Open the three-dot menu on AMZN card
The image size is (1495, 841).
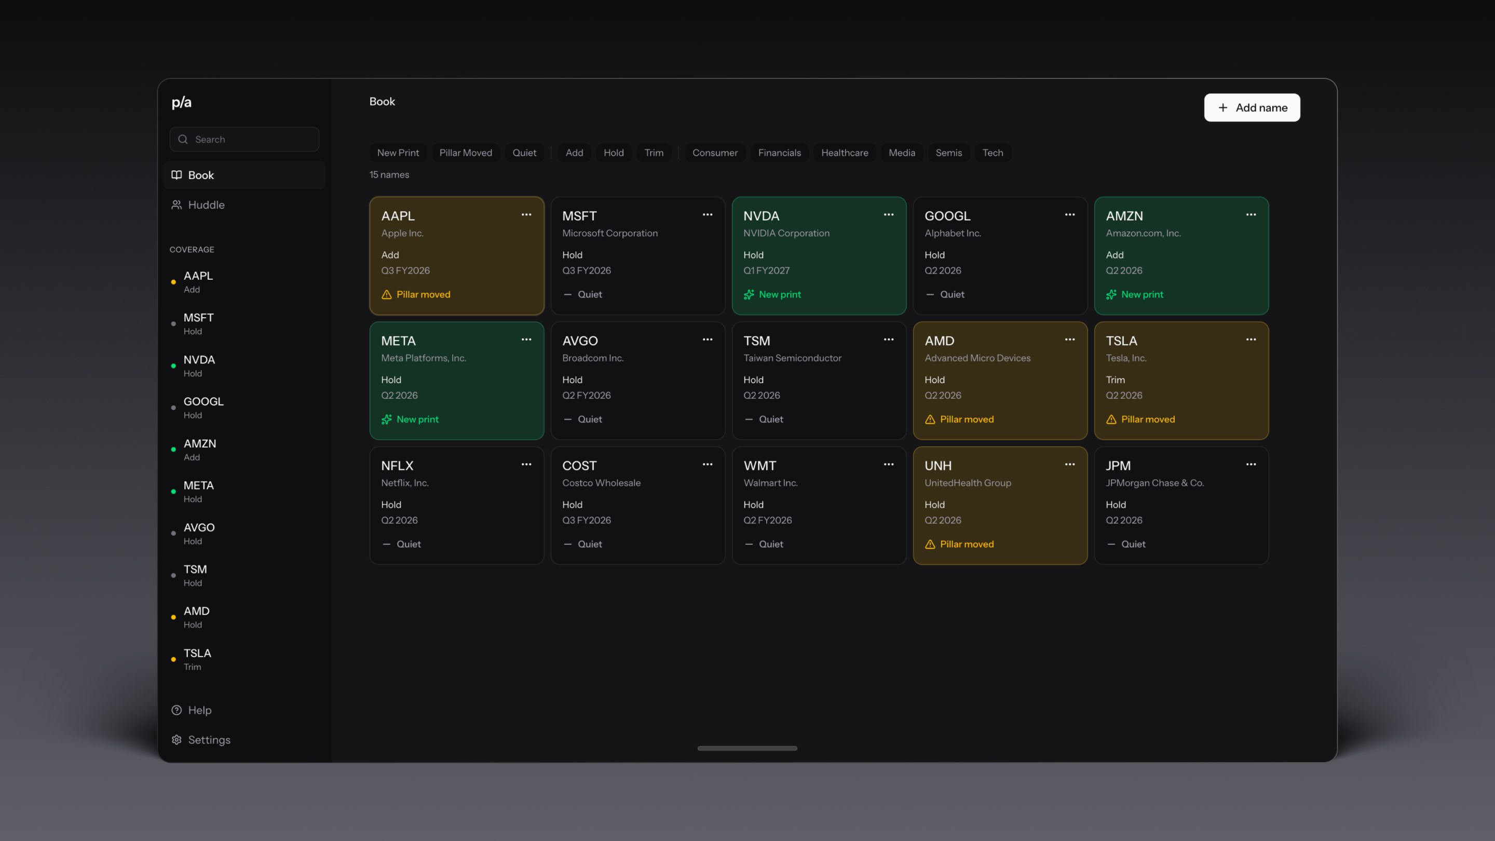tap(1251, 215)
